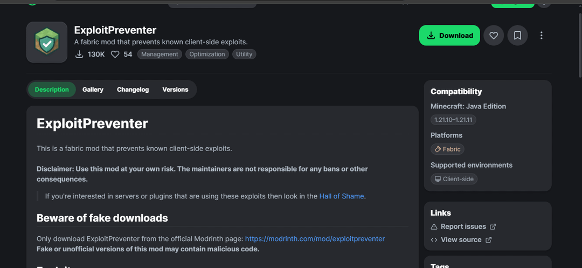This screenshot has height=268, width=582.
Task: Click the 1.21.10–1.21.11 version chip
Action: click(x=453, y=120)
